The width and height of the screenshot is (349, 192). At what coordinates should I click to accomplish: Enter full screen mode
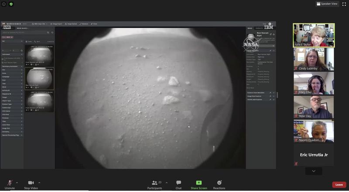pyautogui.click(x=344, y=4)
